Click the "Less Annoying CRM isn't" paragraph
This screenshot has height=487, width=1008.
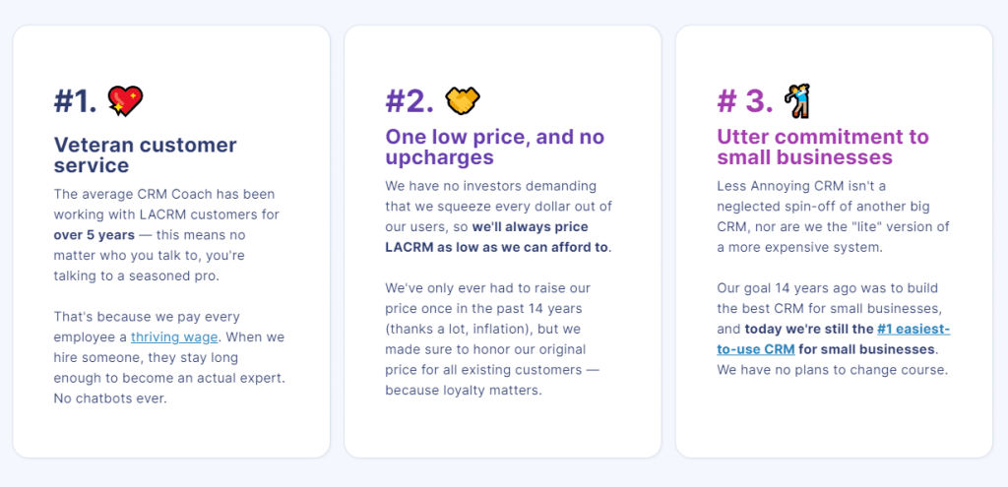click(832, 216)
